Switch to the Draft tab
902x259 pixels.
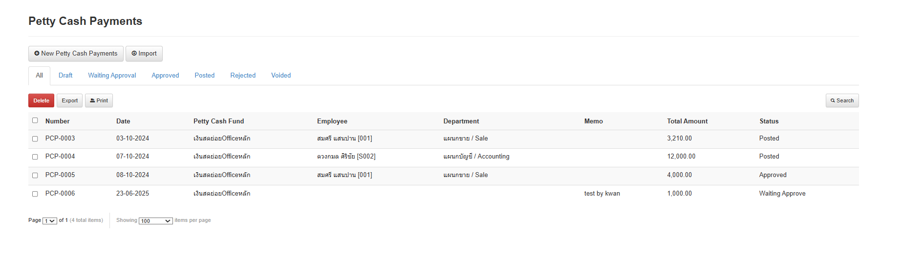(x=65, y=76)
